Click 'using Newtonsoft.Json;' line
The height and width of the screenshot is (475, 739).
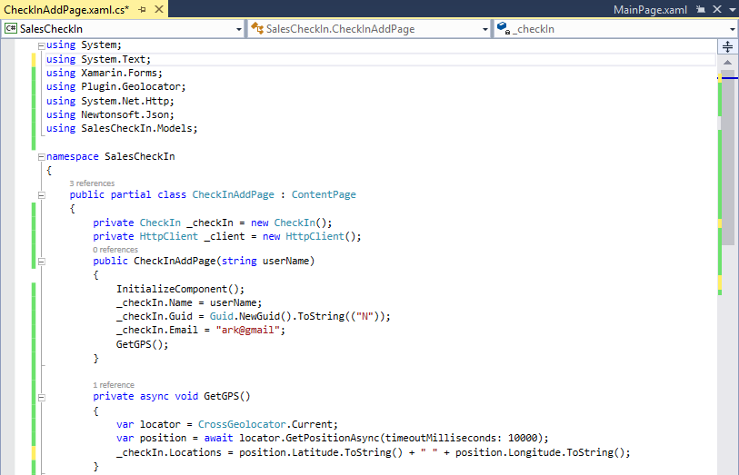110,114
